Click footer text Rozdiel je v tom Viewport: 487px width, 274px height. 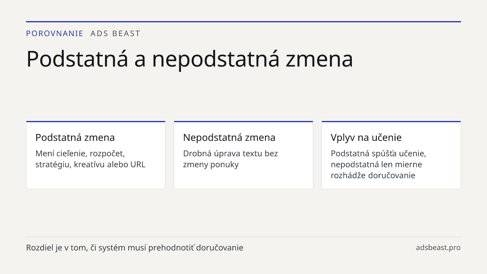pyautogui.click(x=135, y=248)
